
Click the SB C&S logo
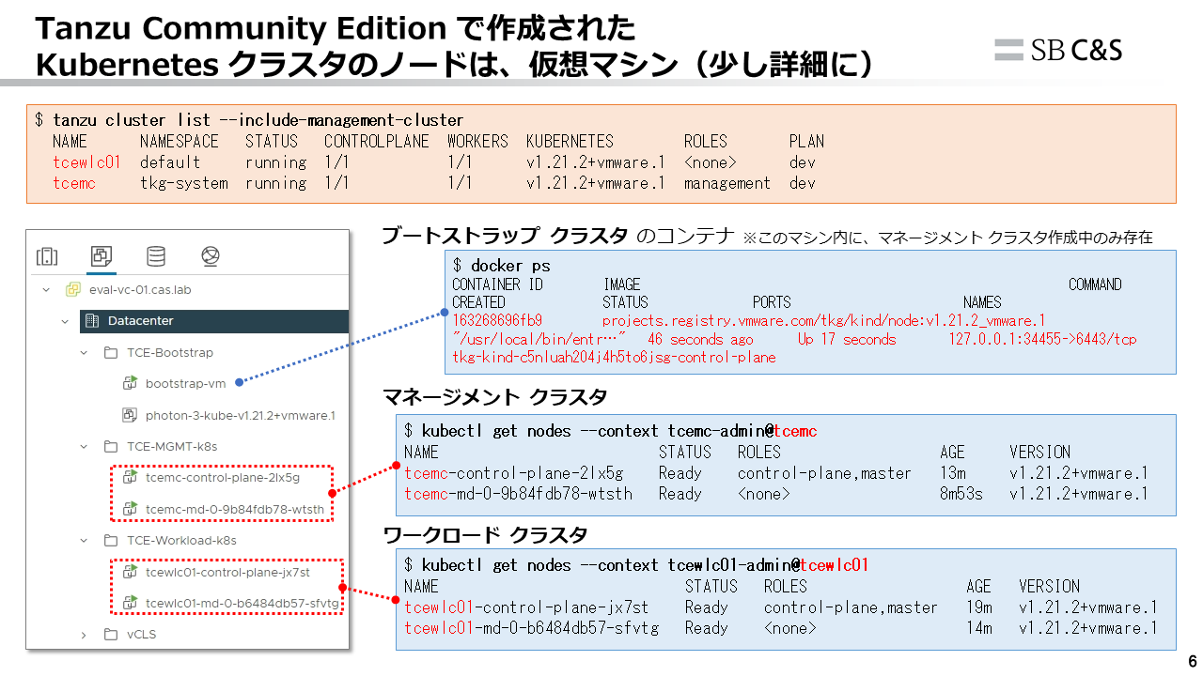click(1058, 50)
